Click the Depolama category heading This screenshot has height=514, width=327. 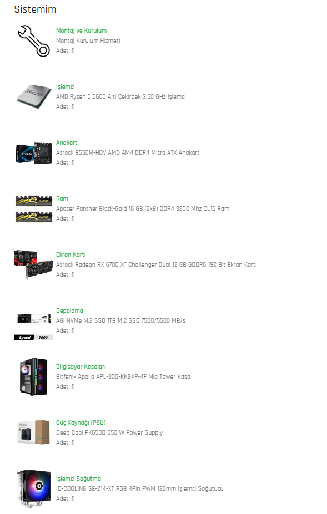coord(69,311)
